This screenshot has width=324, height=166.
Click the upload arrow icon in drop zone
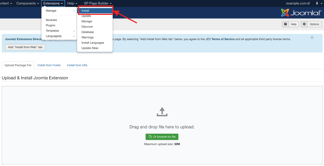(x=162, y=112)
